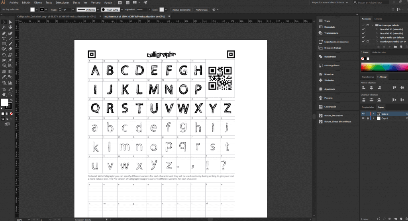Image resolution: width=408 pixels, height=221 pixels.
Task: Select the Selection tool (black arrow)
Action: click(4, 22)
